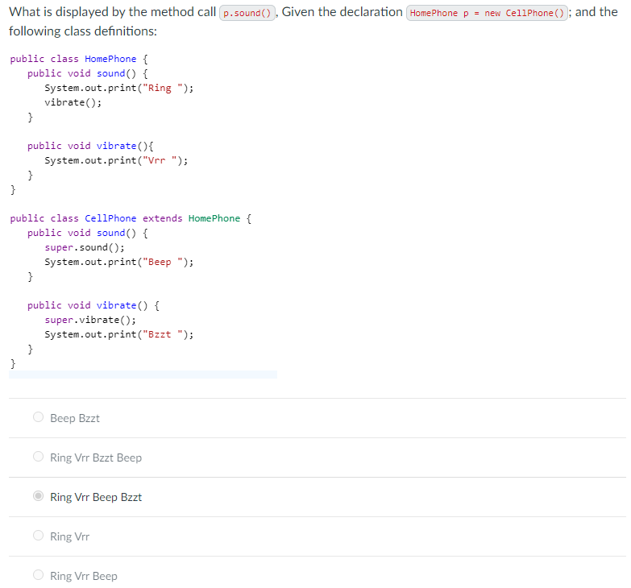Select the 'Ring Vrr Beep Bzzt' radio button
This screenshot has width=631, height=588.
tap(38, 496)
